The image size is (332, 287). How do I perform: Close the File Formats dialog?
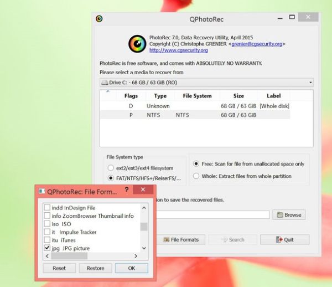143,189
